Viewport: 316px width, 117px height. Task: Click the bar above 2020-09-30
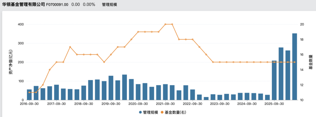(138, 92)
